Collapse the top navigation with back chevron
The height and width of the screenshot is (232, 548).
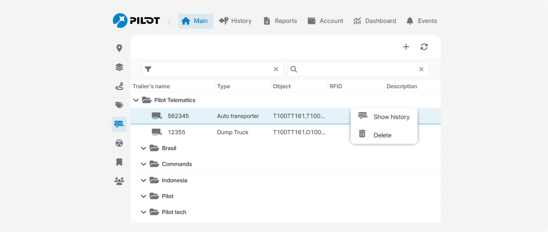click(x=169, y=21)
